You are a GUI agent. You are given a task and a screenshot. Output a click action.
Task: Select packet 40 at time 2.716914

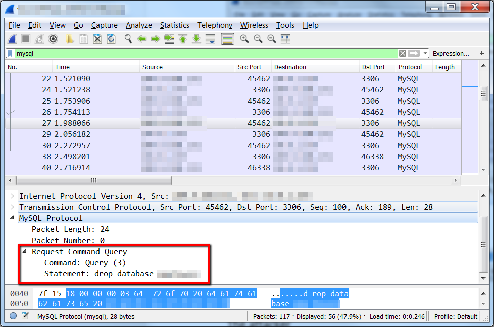point(233,168)
